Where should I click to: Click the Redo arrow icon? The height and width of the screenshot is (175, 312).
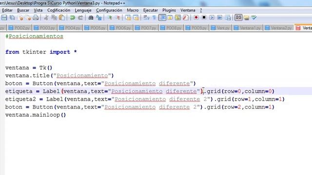[80, 17]
